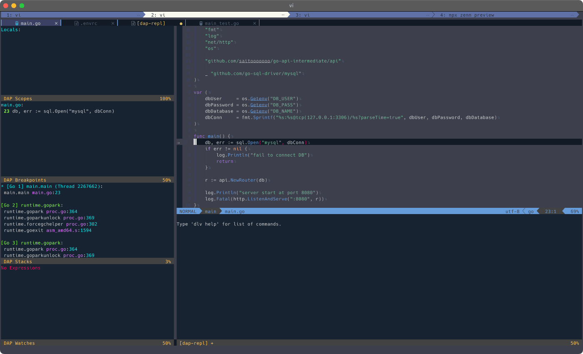Close the .envrc buffer tab
Image resolution: width=583 pixels, height=354 pixels.
tap(113, 23)
